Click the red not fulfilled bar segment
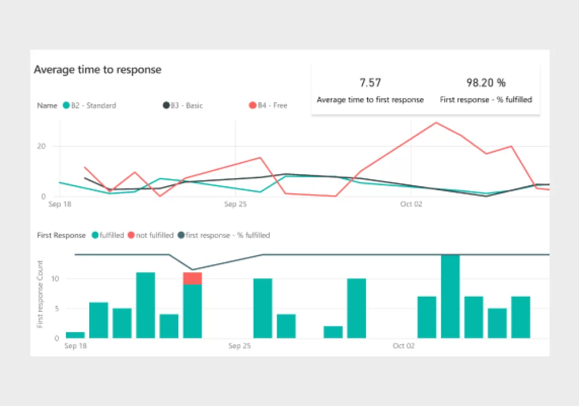This screenshot has width=579, height=406. (192, 278)
